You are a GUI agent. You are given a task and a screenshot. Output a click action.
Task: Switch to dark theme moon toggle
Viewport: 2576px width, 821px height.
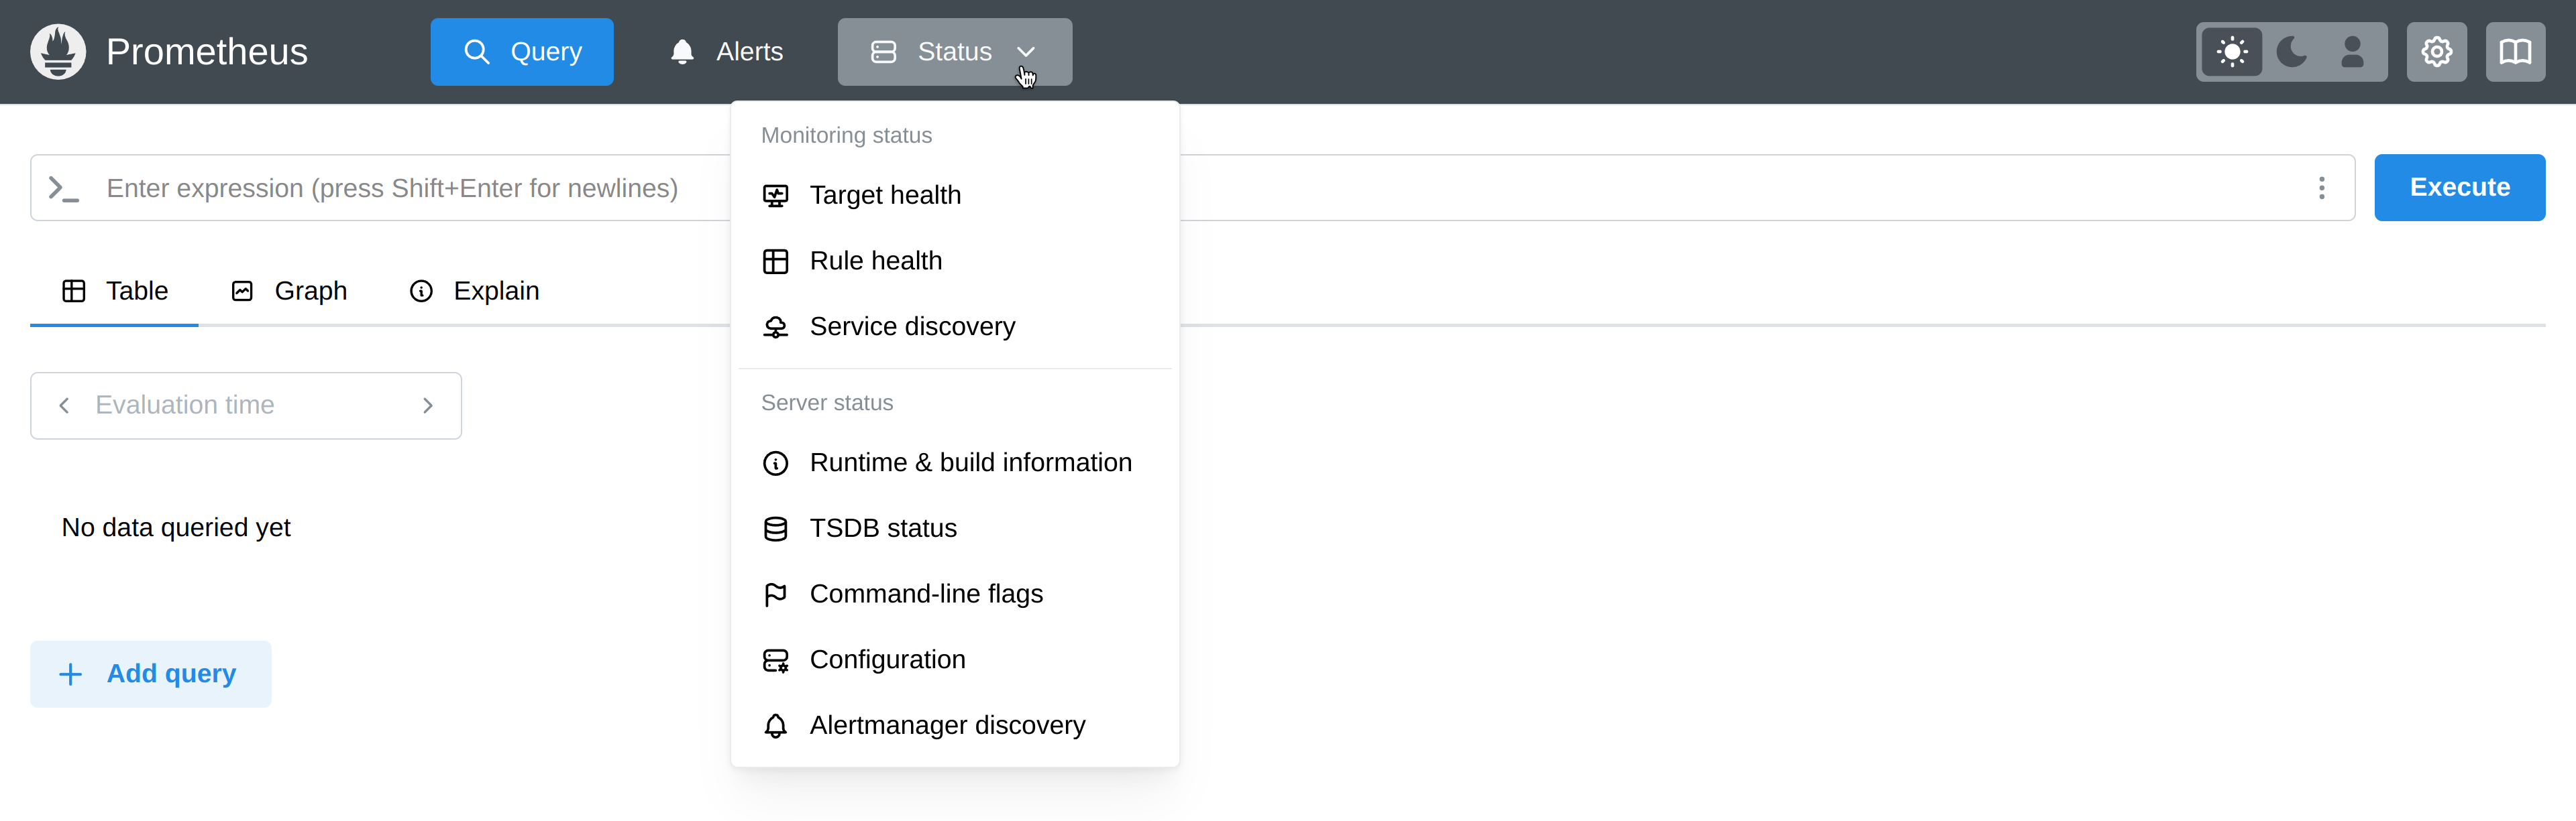pos(2291,52)
